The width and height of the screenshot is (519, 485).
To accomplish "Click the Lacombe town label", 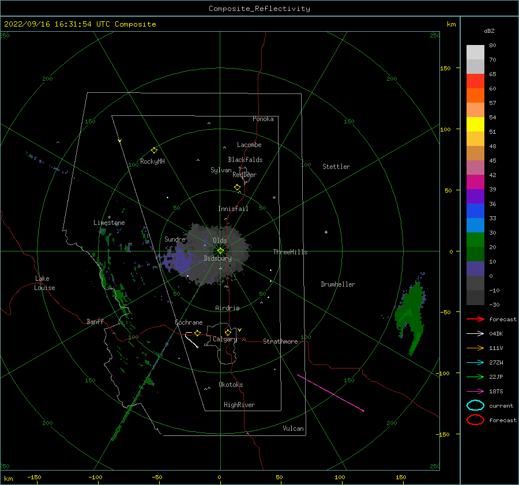I will pyautogui.click(x=249, y=145).
